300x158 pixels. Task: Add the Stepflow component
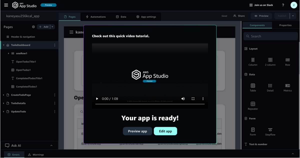pyautogui.click(x=270, y=131)
